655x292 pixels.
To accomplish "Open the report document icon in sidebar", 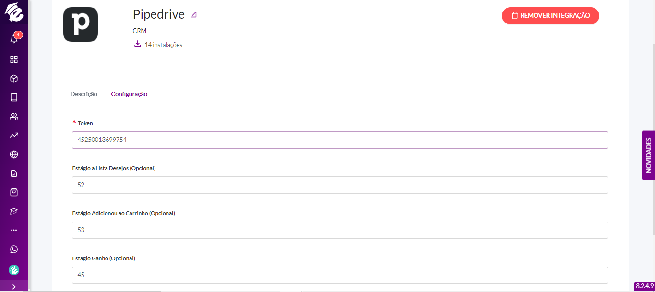I will coord(14,174).
